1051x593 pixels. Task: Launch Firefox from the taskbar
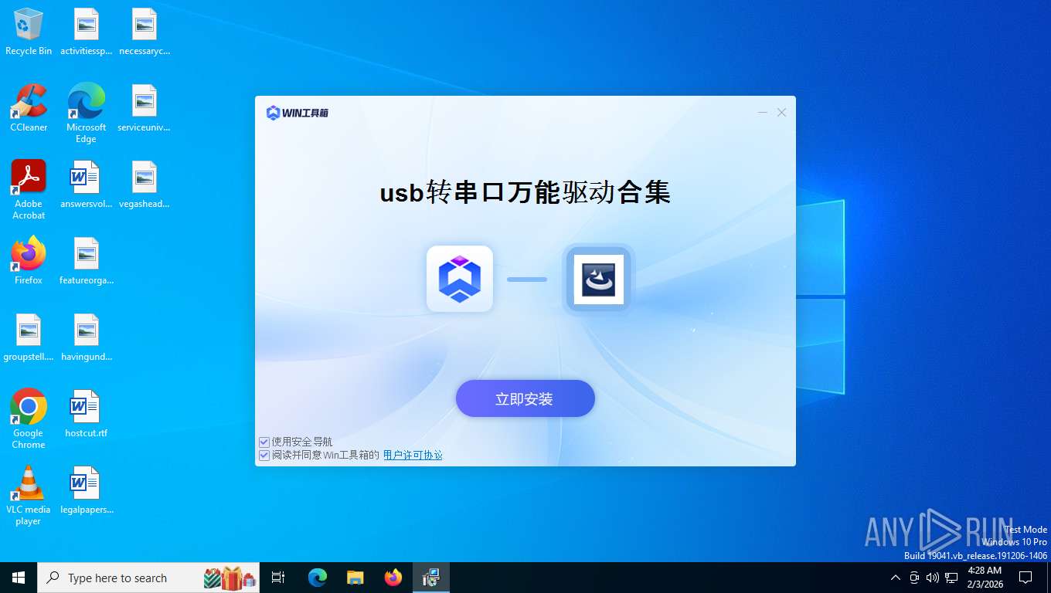tap(393, 578)
